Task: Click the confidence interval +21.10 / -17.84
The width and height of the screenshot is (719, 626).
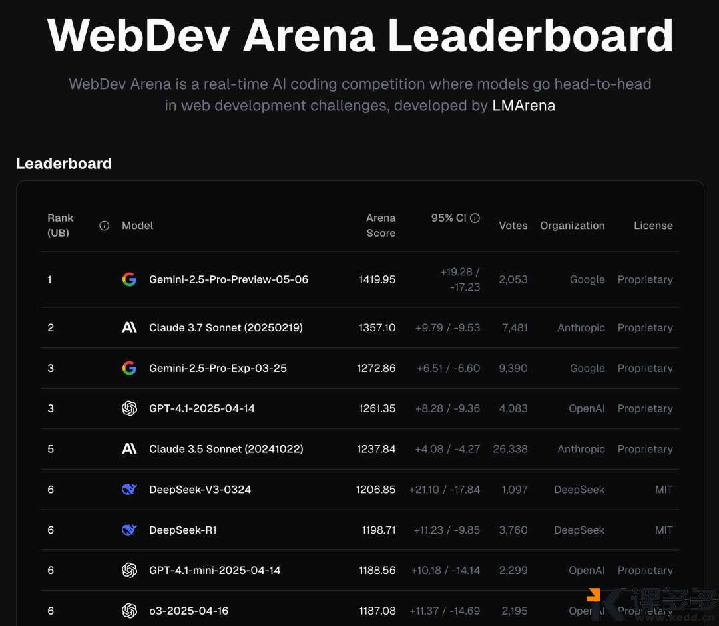Action: pos(445,490)
